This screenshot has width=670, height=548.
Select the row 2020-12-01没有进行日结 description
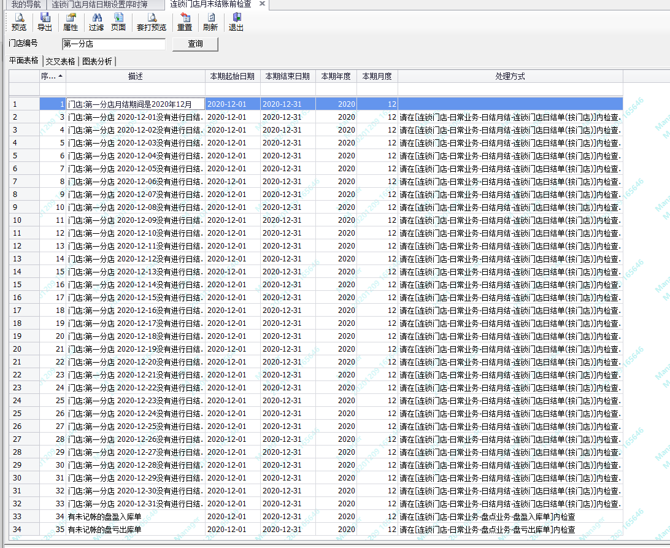[136, 117]
